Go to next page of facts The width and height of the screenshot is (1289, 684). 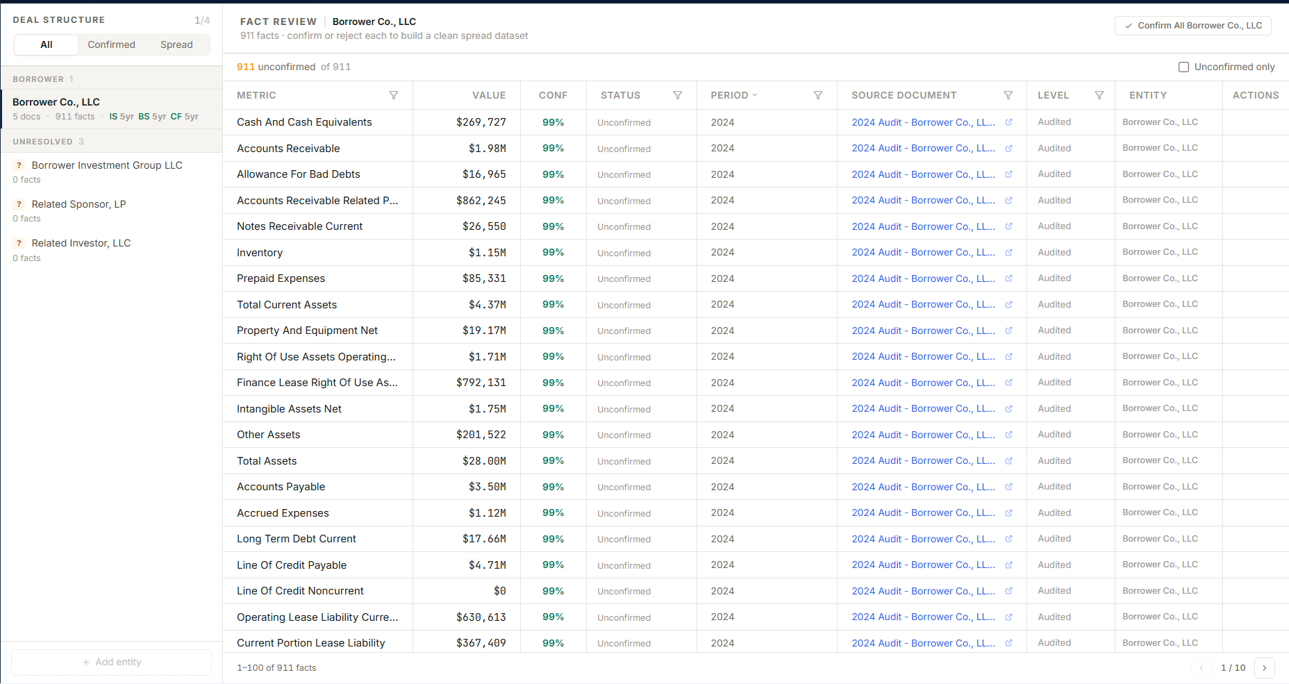1265,668
